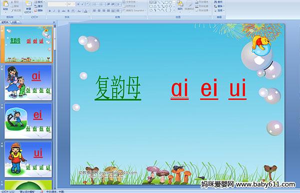Image resolution: width=300 pixels, height=193 pixels.
Task: Open the Shape Effects options
Action: coord(202,11)
